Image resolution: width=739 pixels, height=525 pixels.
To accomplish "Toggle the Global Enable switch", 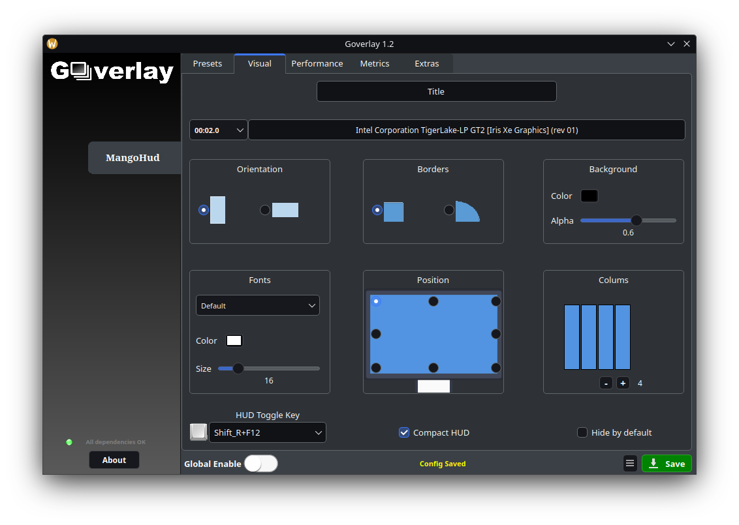I will click(261, 464).
